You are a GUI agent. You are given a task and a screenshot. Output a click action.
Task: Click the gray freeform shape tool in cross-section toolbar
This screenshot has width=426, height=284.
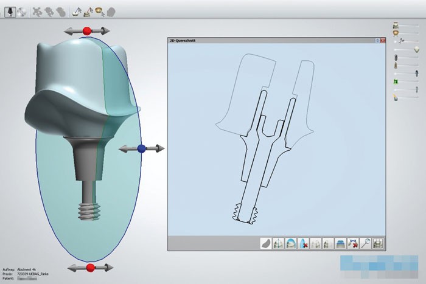point(266,243)
